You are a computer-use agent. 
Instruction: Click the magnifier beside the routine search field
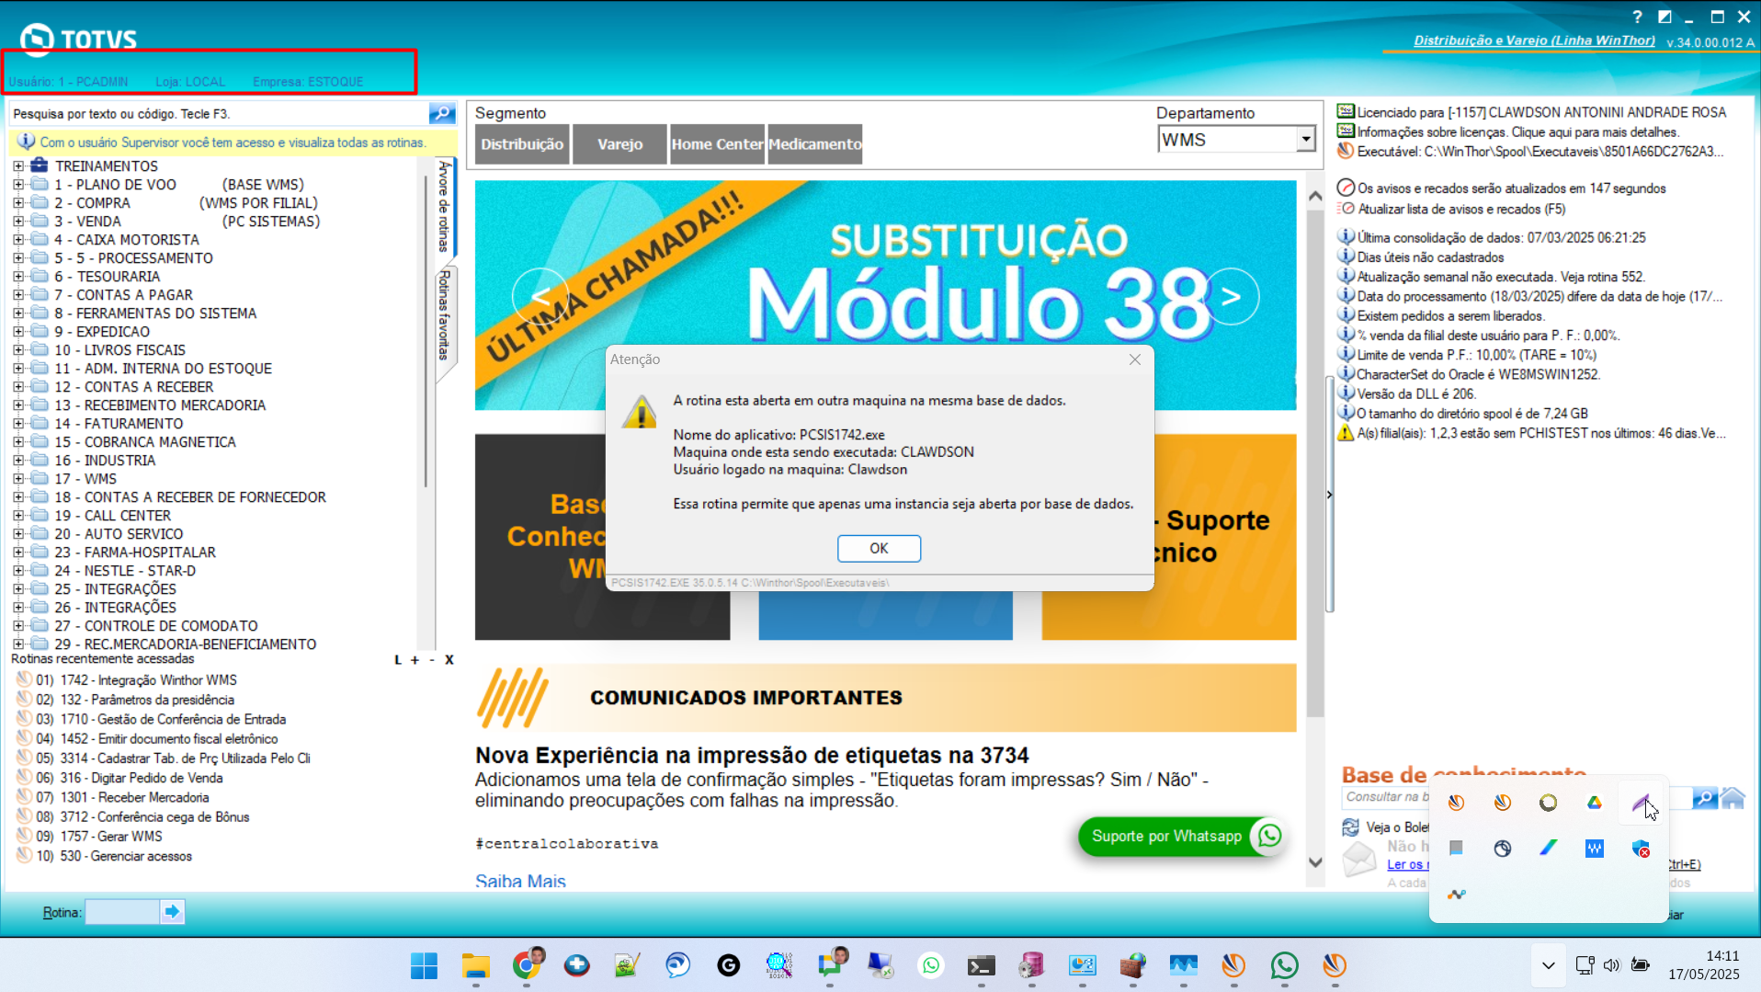[442, 114]
